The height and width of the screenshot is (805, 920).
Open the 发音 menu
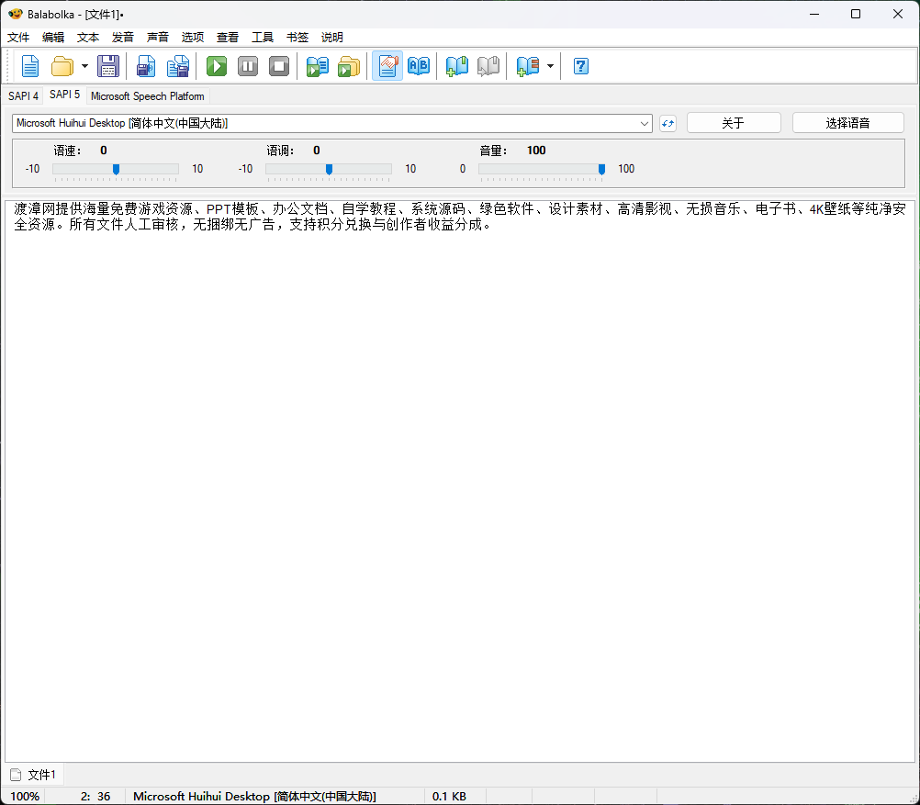point(123,38)
